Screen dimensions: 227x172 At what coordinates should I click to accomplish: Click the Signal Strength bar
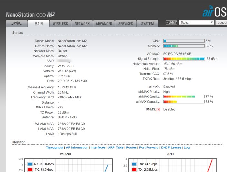(184, 59)
